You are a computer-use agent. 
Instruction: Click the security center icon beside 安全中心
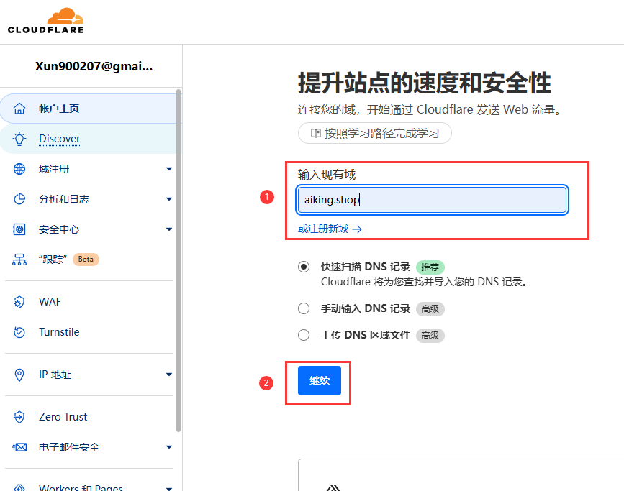[19, 229]
